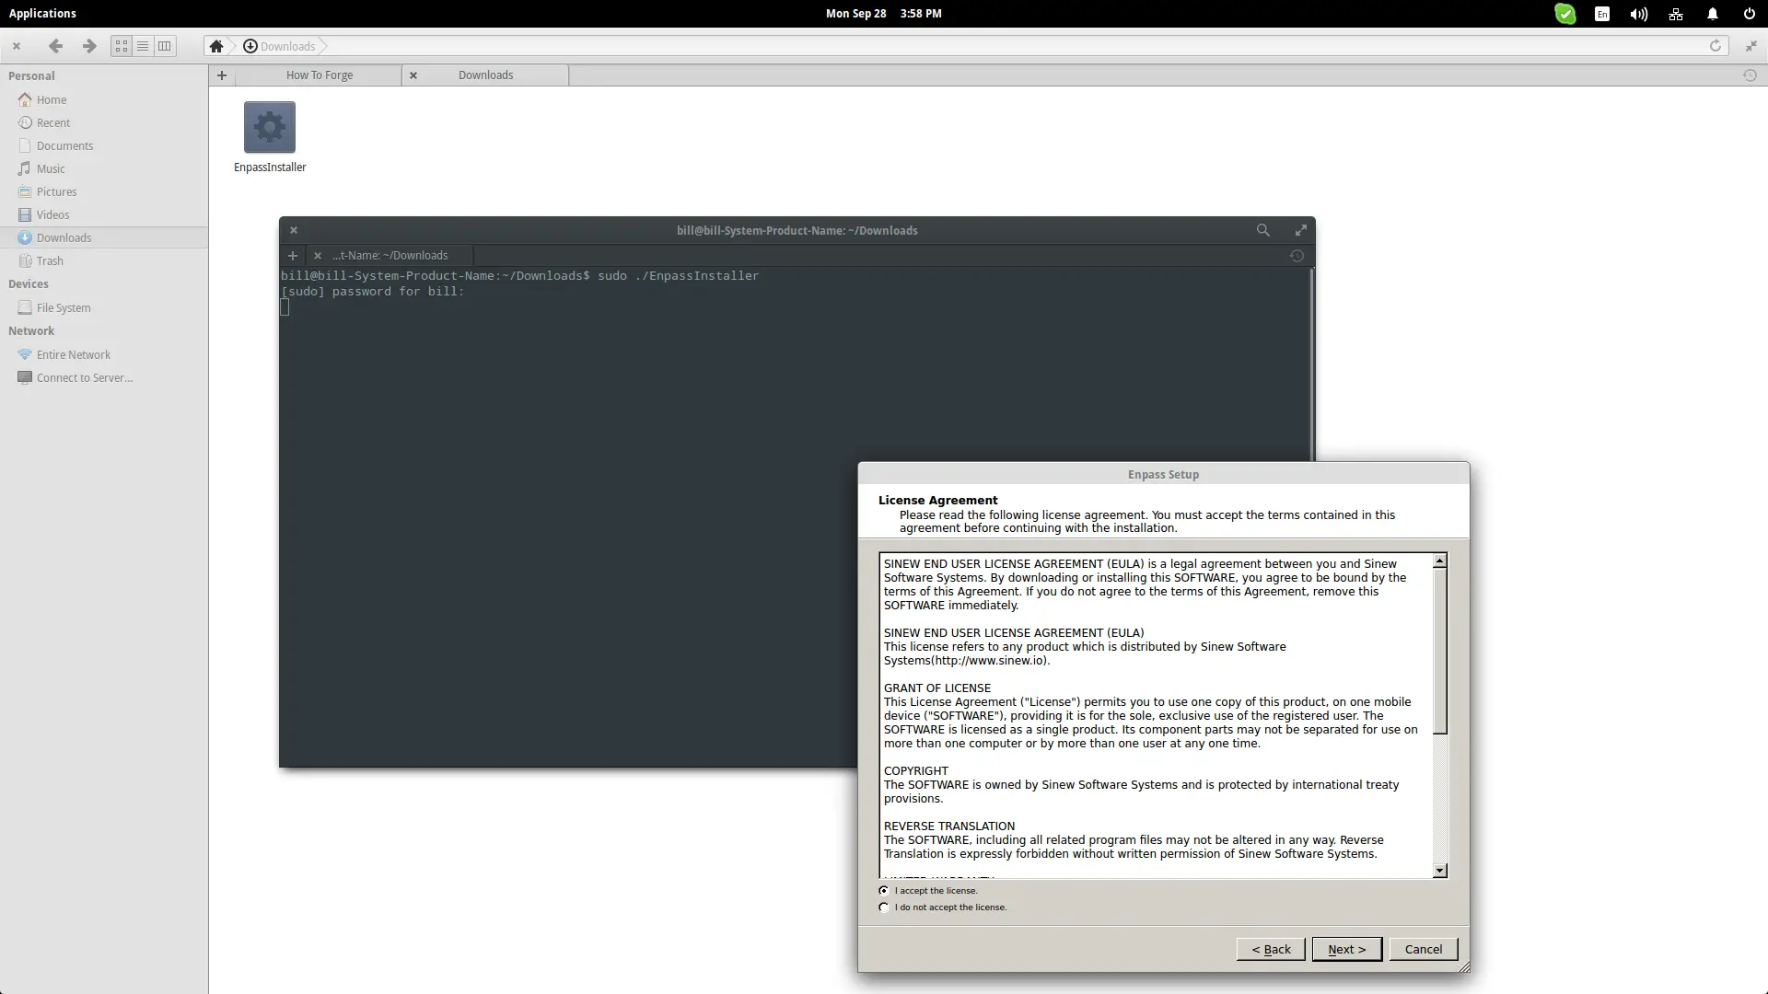Collapse the Personal sidebar section
Image resolution: width=1768 pixels, height=994 pixels.
[31, 75]
